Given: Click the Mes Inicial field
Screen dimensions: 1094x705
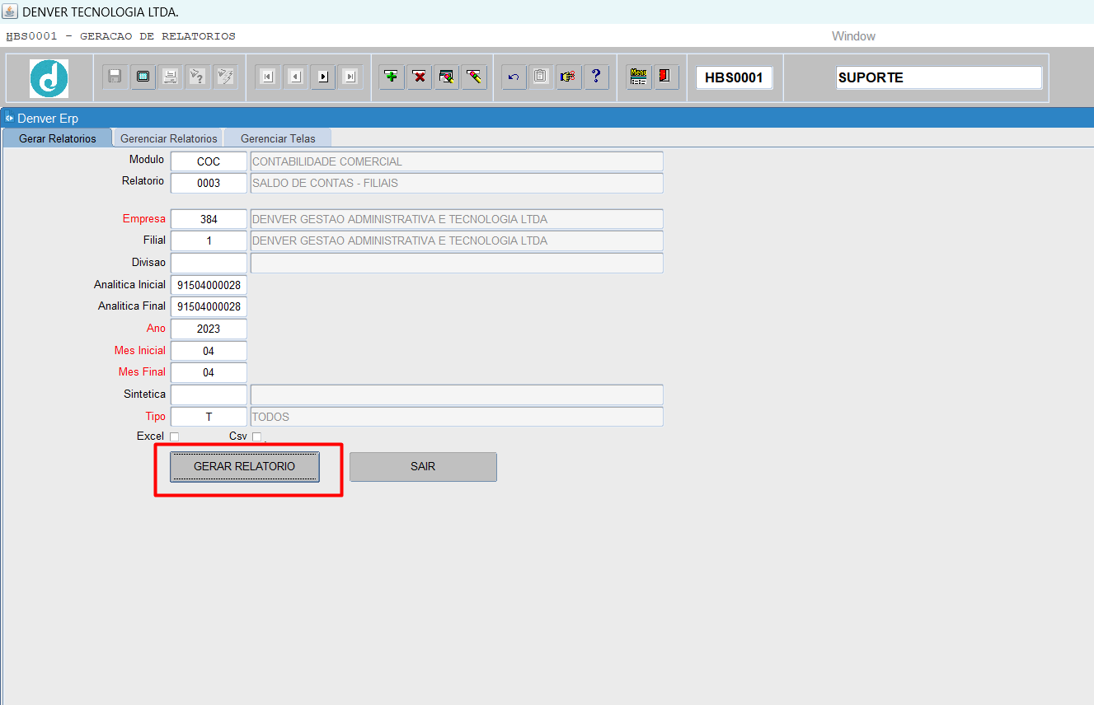Looking at the screenshot, I should 209,351.
